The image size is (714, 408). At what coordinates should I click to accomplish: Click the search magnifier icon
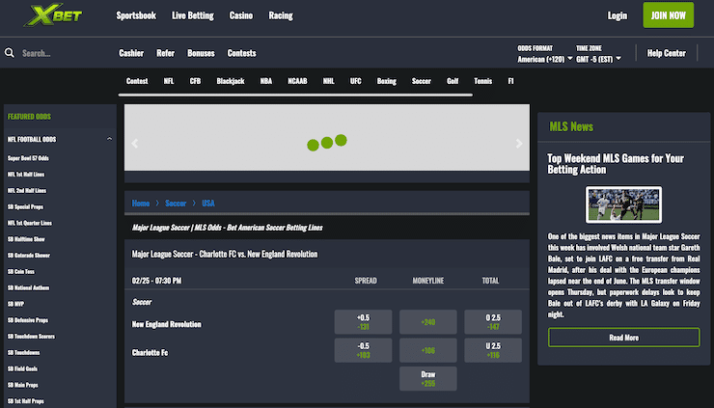(x=9, y=53)
